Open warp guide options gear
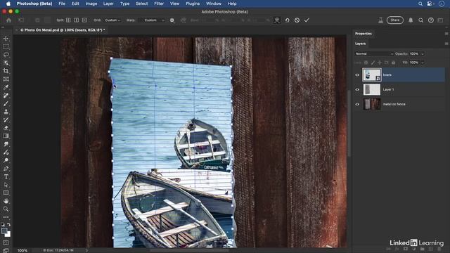The height and width of the screenshot is (253, 450). 172,20
